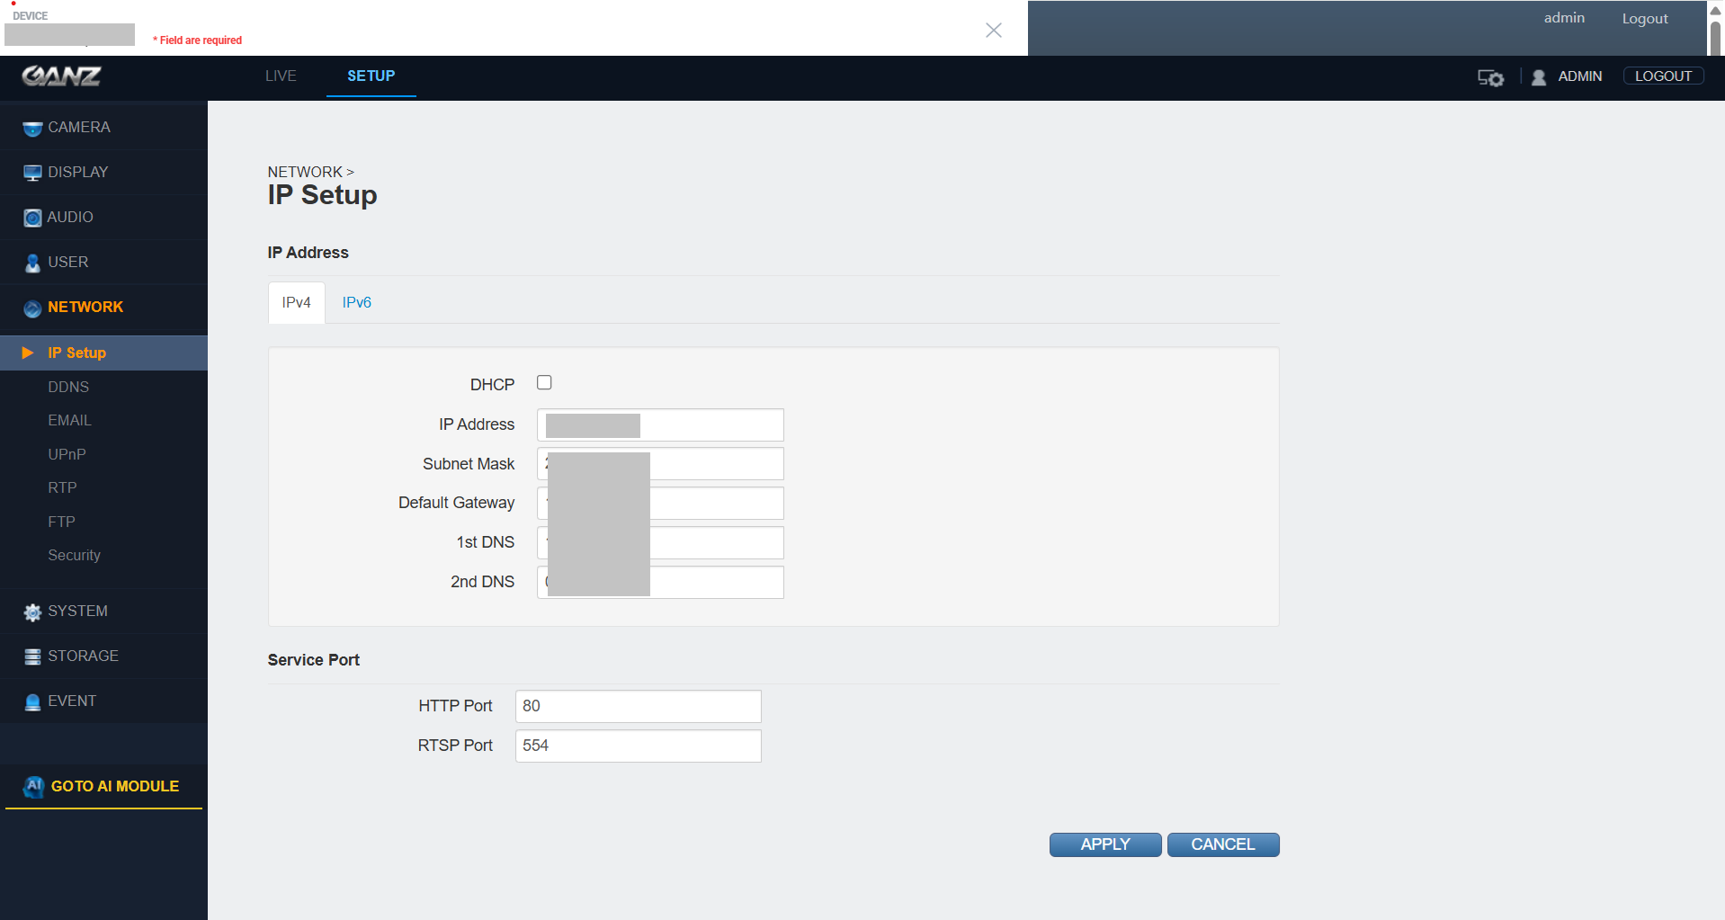The height and width of the screenshot is (920, 1725).
Task: Click the Event alarm icon
Action: coord(32,702)
